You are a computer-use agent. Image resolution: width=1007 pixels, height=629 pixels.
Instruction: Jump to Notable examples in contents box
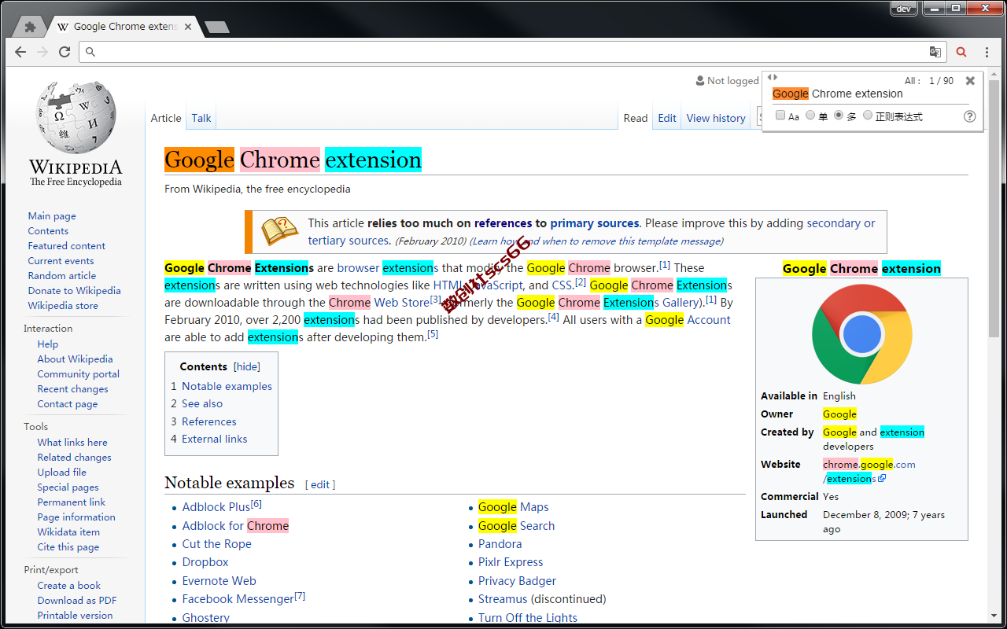[227, 386]
